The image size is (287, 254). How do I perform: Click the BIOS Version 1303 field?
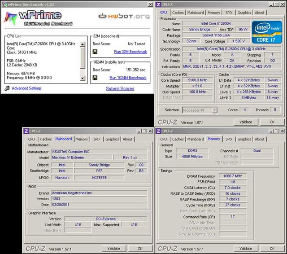click(99, 199)
